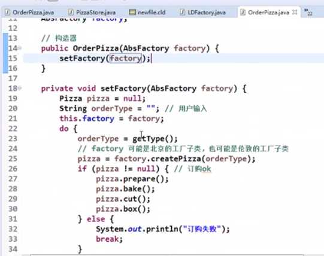Click the Java file icon on first OrderPizza.java tab

pos(7,12)
